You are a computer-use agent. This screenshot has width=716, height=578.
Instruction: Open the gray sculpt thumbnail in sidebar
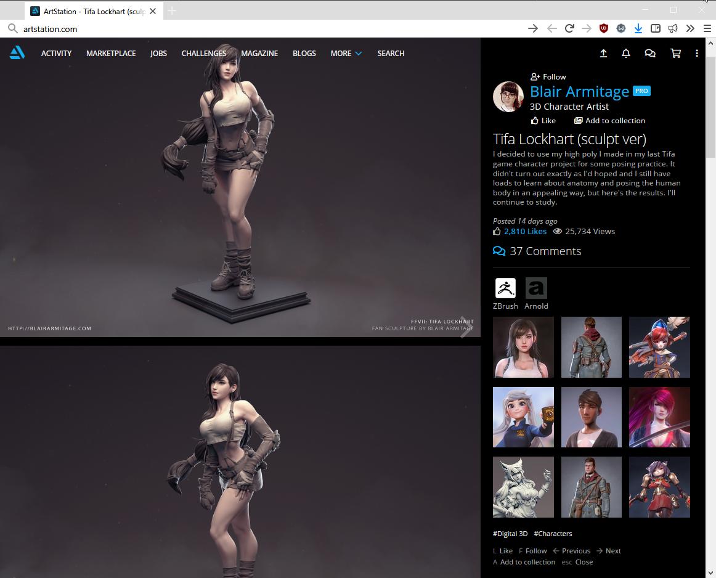(523, 487)
